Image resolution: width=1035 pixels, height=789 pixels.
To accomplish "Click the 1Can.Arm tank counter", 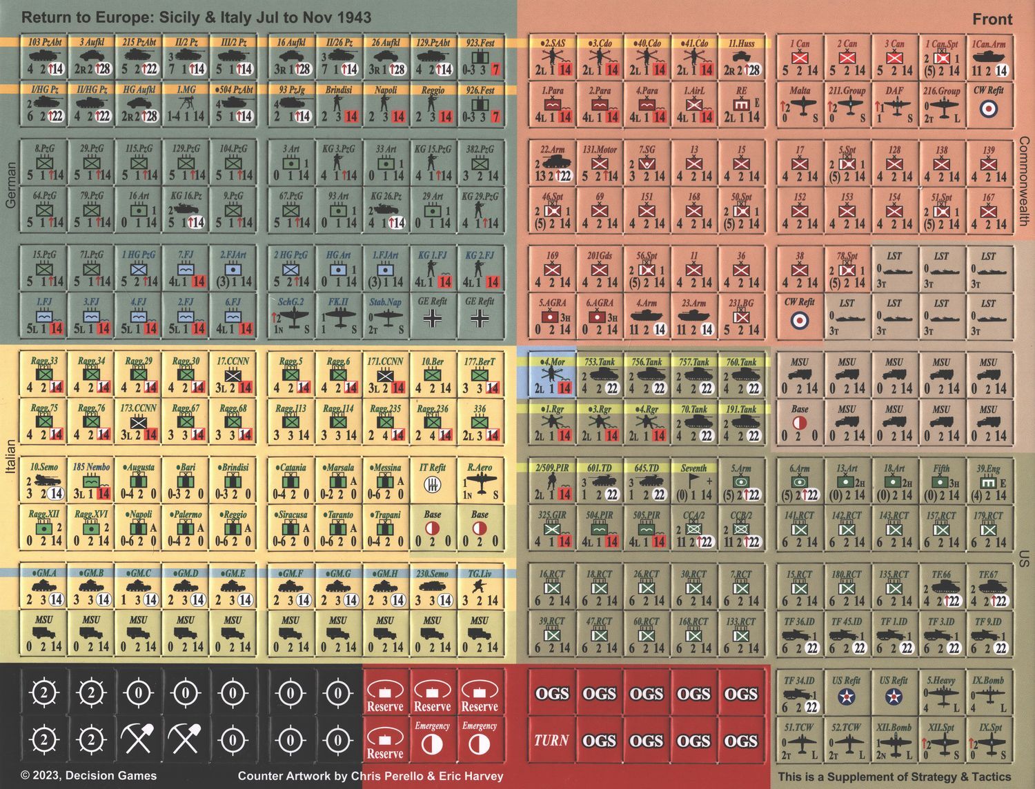I will [988, 57].
